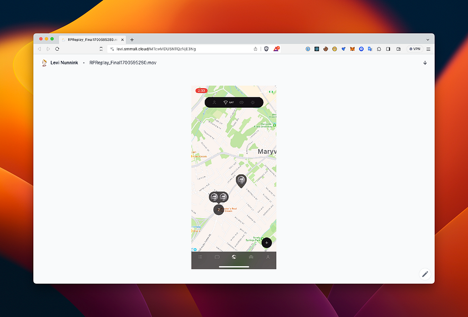This screenshot has width=468, height=317.
Task: Open Brave Rewards triangle icon with badge
Action: (276, 49)
